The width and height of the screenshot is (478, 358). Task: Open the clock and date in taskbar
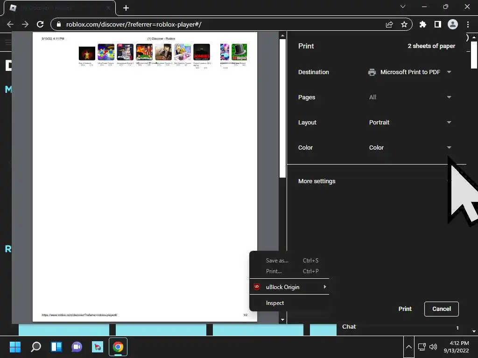(x=457, y=347)
